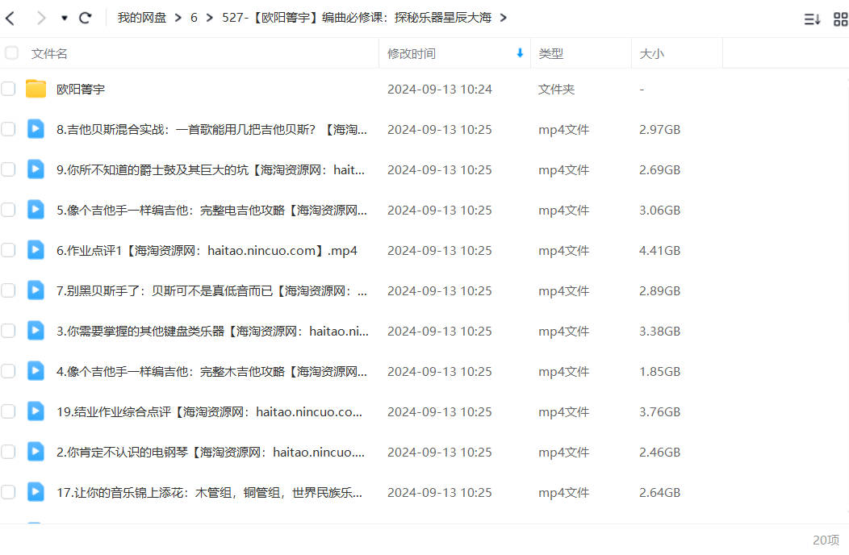The width and height of the screenshot is (849, 555).
Task: Click the 文件夹 type cell
Action: [556, 90]
